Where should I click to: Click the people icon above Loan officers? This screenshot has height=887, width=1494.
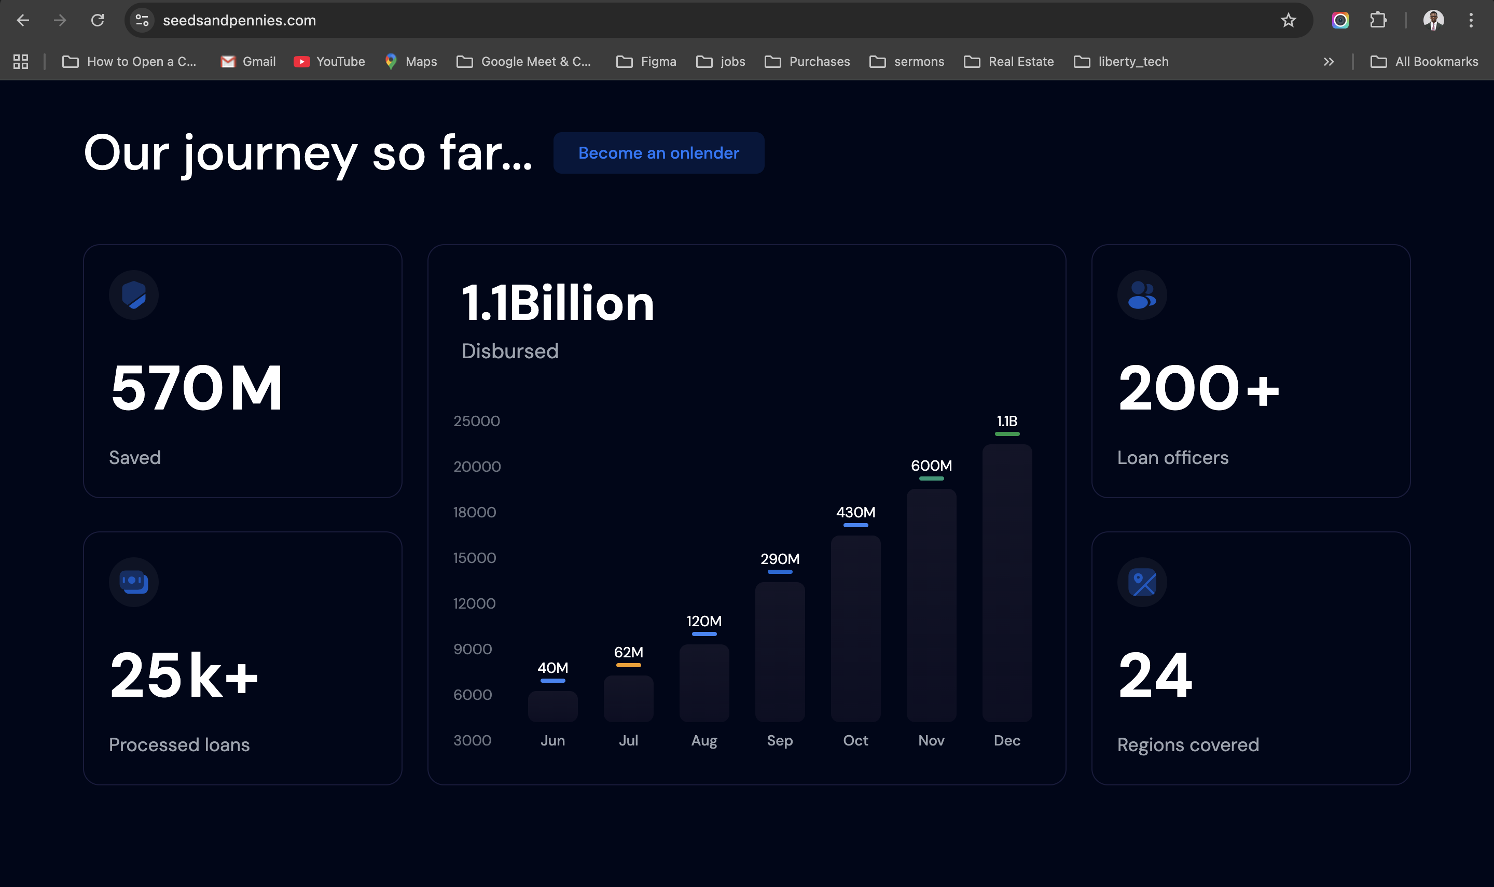pos(1141,294)
